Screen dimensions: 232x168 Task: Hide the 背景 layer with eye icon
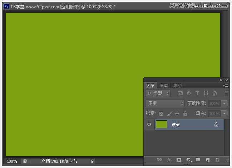coord(149,125)
